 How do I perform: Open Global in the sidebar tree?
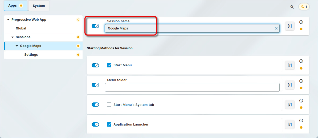[21, 28]
